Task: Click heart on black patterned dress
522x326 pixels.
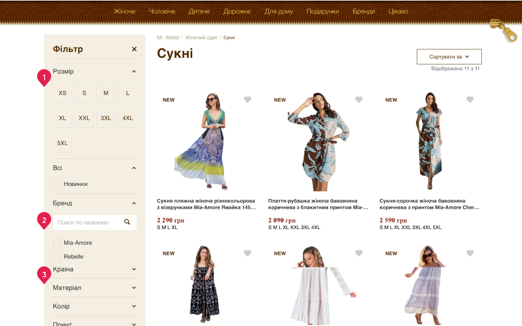Action: 247,253
